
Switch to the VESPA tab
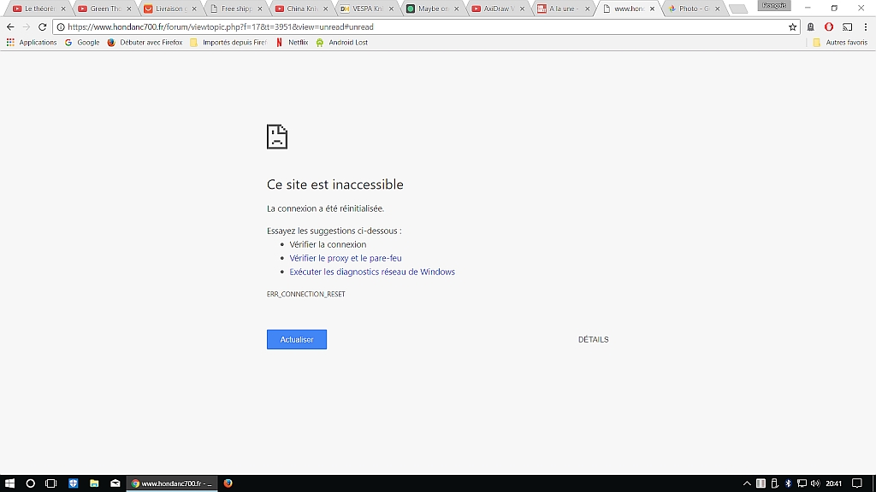pos(361,9)
